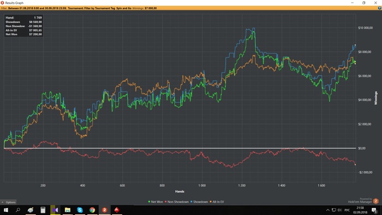Toggle the All-In EV legend entry
Image resolution: width=382 pixels, height=215 pixels.
(217, 201)
